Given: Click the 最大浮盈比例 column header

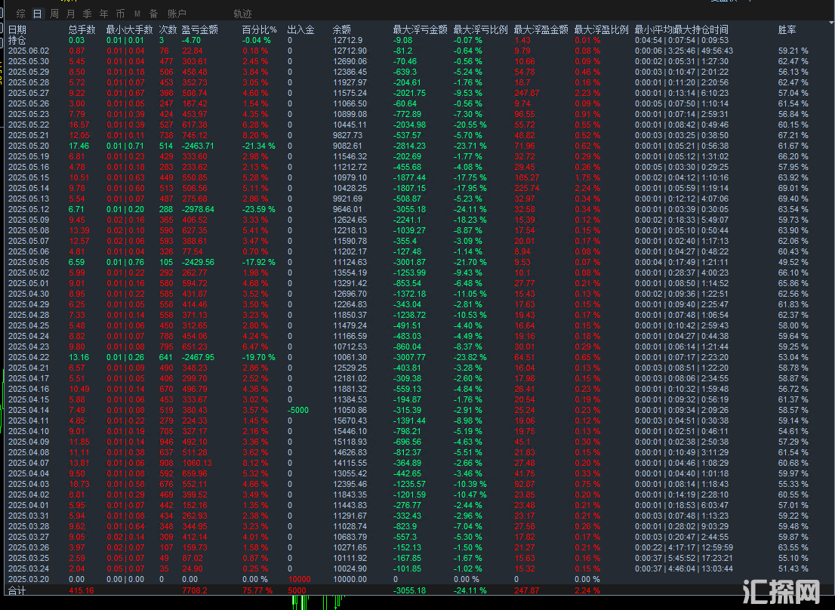Looking at the screenshot, I should (601, 29).
